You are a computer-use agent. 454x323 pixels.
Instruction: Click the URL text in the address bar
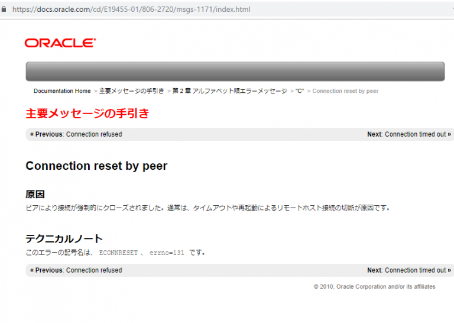pyautogui.click(x=131, y=9)
